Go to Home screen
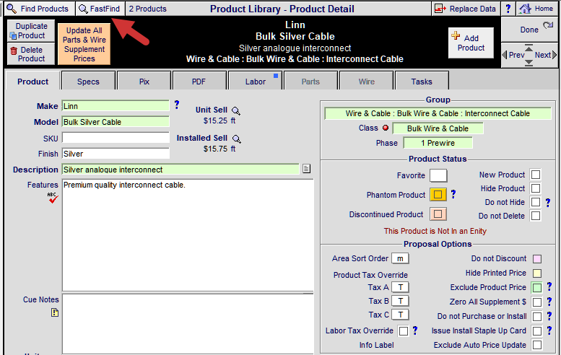The width and height of the screenshot is (561, 355). [536, 9]
